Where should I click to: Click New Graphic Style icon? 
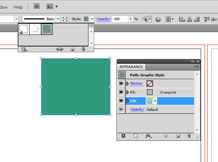pos(72,49)
